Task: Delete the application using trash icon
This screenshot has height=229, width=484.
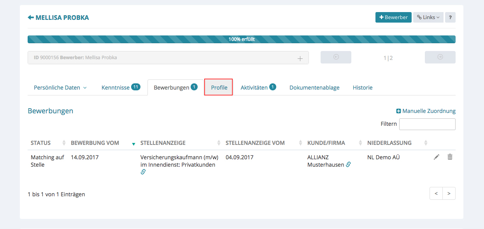Action: tap(450, 157)
